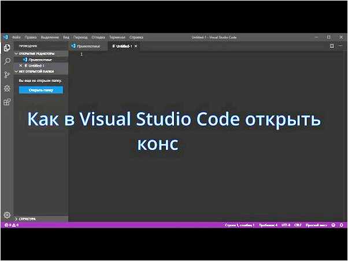Open notifications bell in status bar
Image resolution: width=348 pixels, height=261 pixels.
[341, 225]
